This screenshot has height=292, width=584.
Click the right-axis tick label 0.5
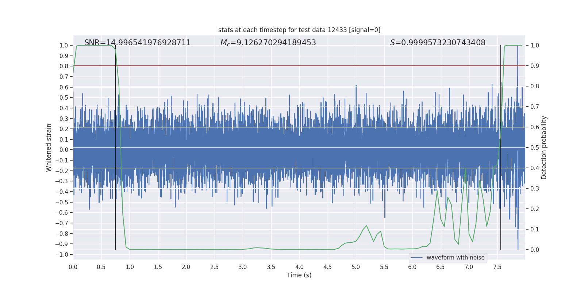click(534, 148)
